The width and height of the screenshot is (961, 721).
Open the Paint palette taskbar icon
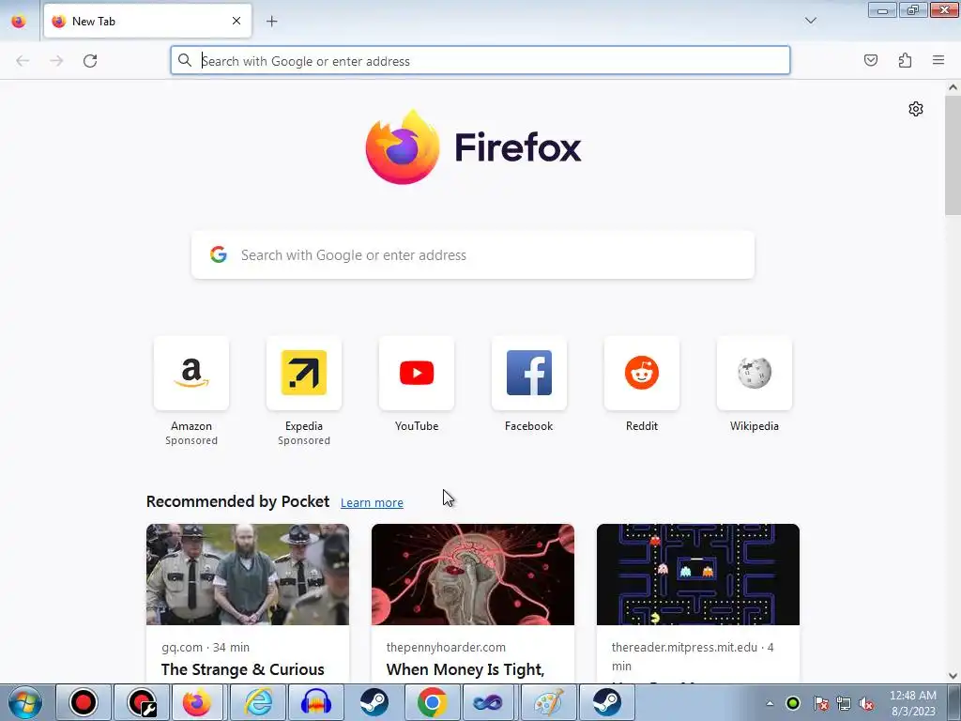[x=548, y=702]
